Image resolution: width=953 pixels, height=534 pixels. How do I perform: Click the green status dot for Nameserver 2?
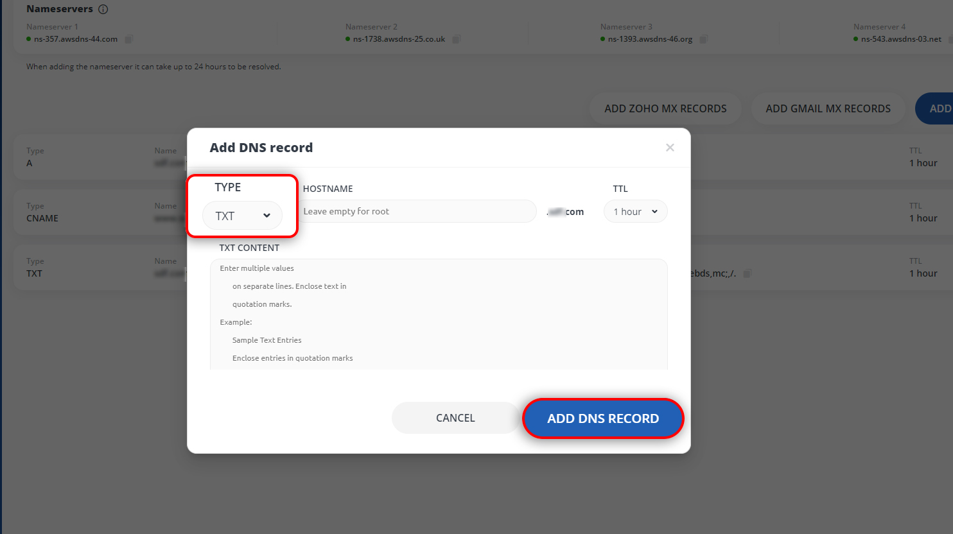coord(347,39)
